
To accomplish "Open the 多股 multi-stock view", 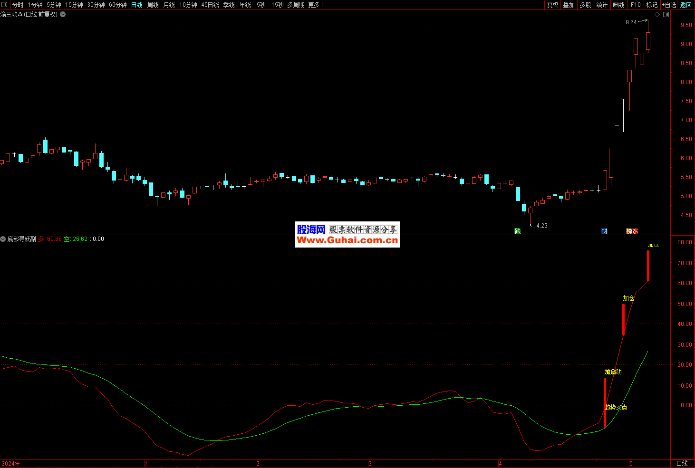I will coord(585,5).
